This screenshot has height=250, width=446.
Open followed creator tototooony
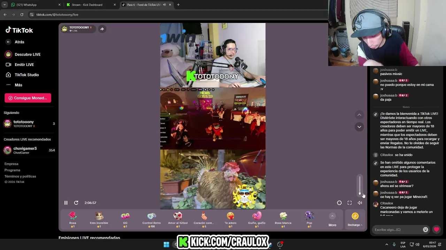29,124
